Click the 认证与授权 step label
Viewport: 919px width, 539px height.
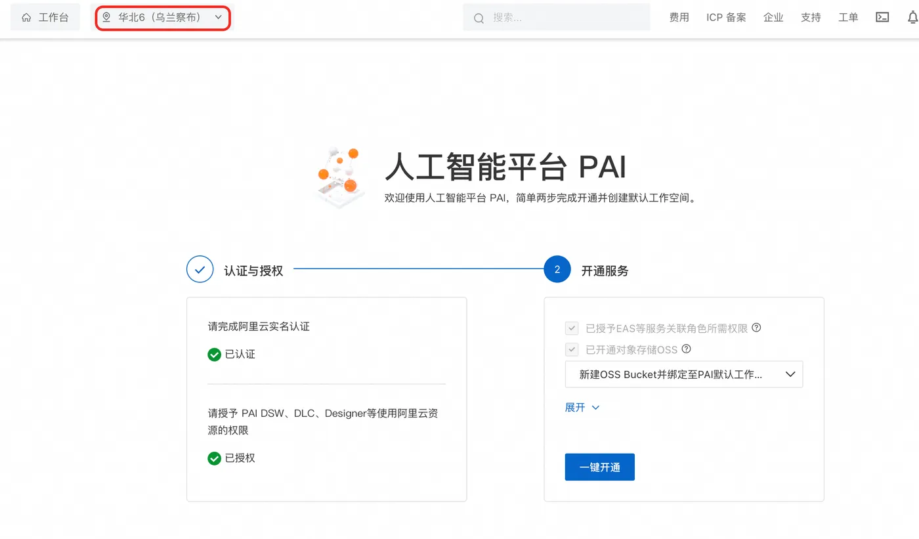click(x=253, y=270)
